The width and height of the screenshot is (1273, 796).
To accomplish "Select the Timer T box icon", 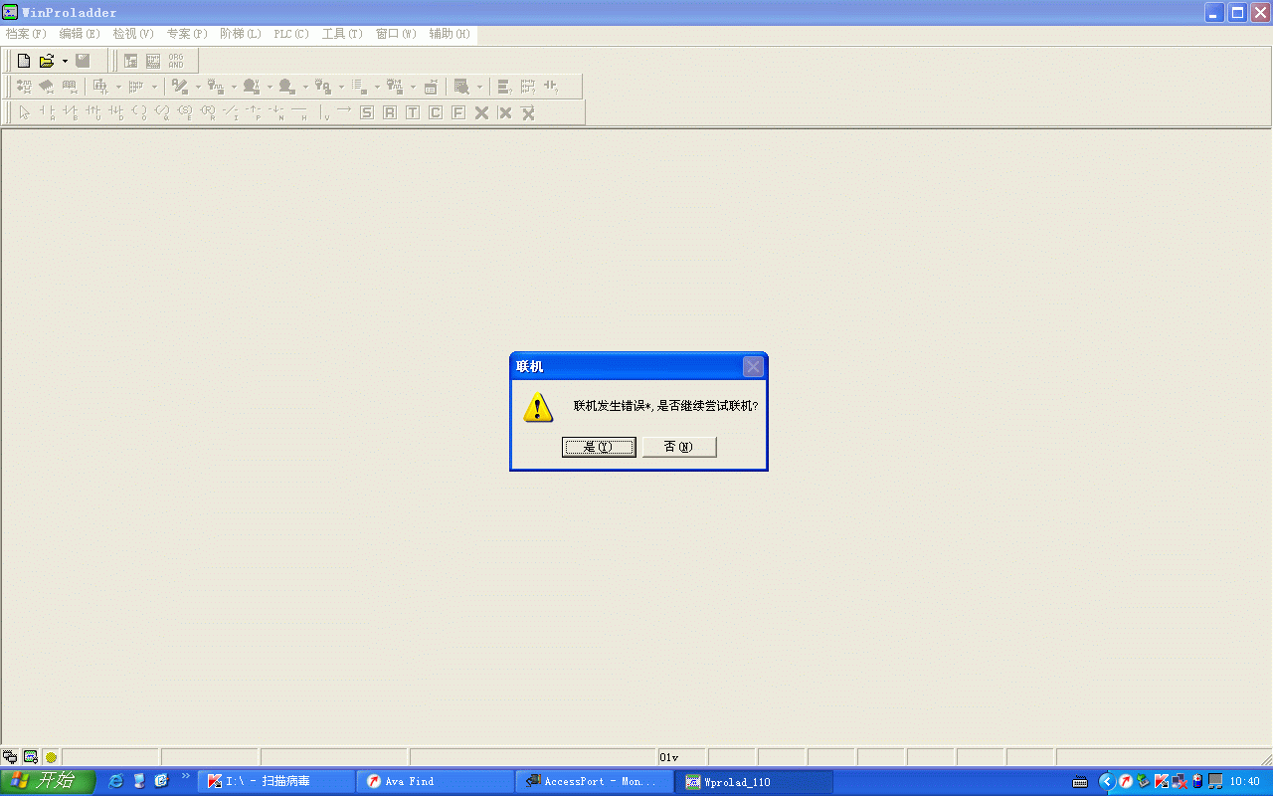I will [413, 112].
